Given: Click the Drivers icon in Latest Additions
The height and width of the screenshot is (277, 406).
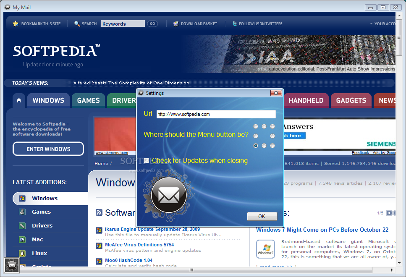Looking at the screenshot, I should click(22, 226).
